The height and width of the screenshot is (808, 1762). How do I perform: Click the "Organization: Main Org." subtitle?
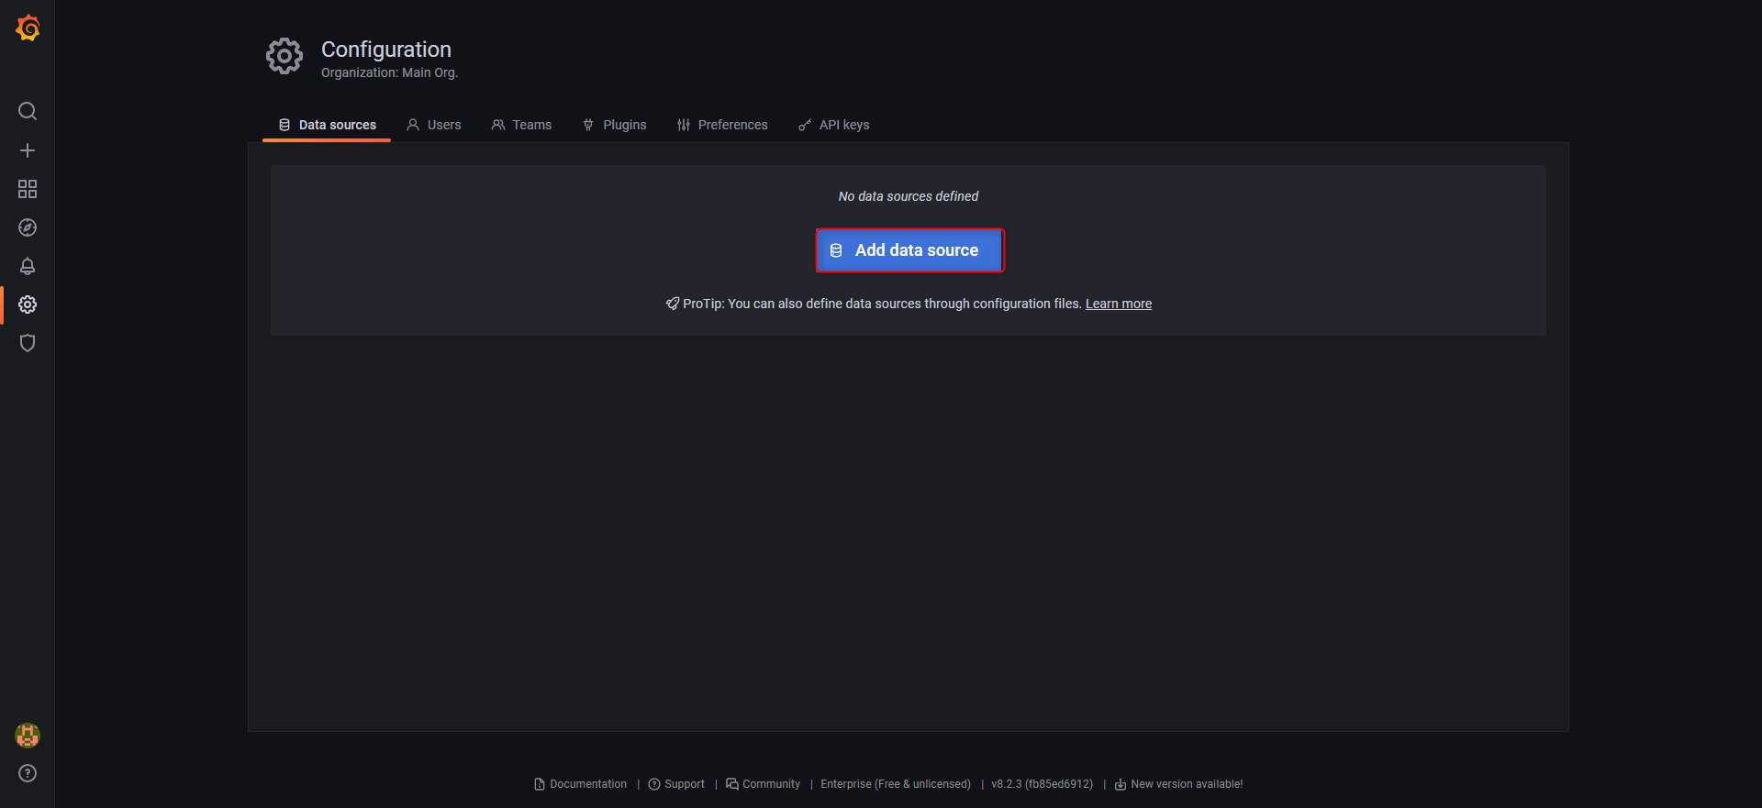pos(389,72)
